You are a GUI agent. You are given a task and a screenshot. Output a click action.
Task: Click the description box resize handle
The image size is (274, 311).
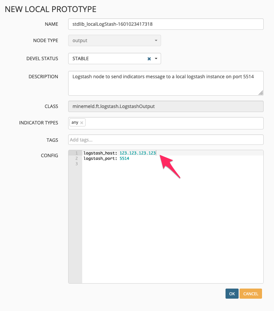261,93
